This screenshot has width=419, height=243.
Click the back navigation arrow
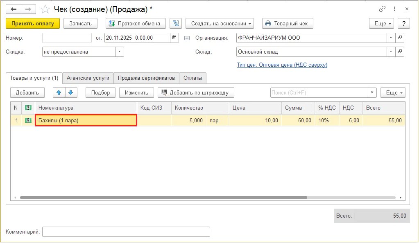[14, 9]
